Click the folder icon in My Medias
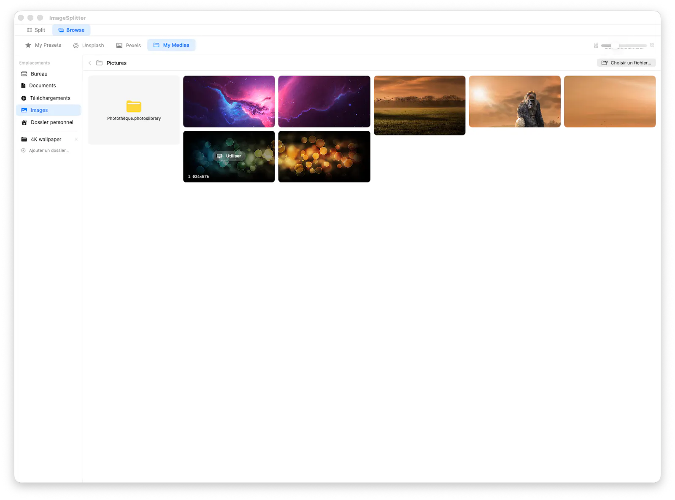This screenshot has width=675, height=500. [157, 45]
